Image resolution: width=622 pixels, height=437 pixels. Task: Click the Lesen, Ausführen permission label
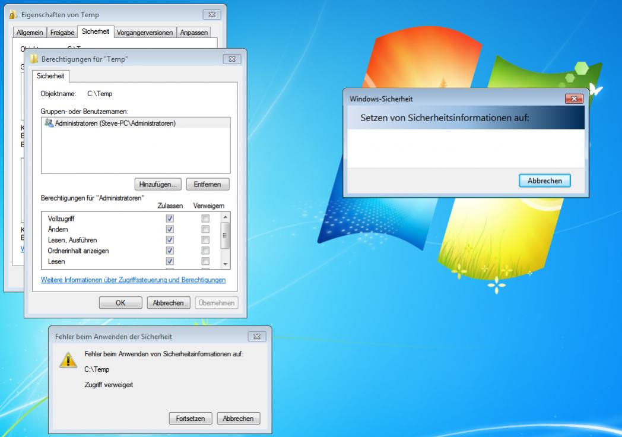[72, 240]
